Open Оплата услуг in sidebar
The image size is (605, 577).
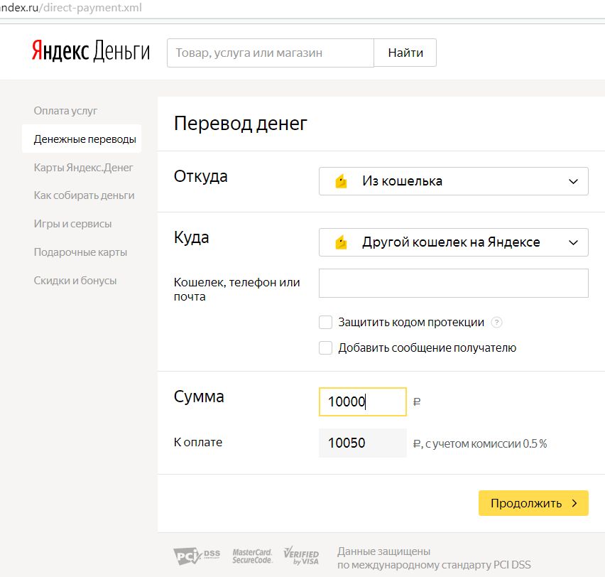tap(65, 111)
